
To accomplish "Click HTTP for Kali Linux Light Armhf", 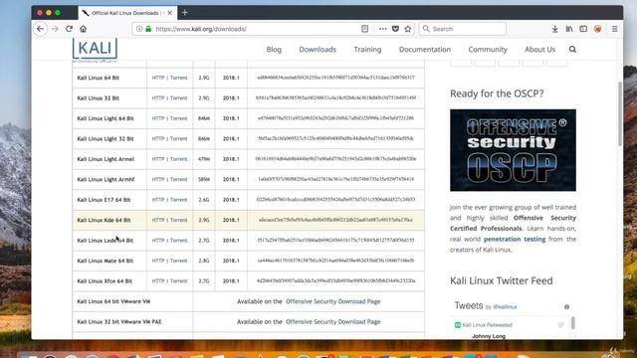I will [158, 179].
